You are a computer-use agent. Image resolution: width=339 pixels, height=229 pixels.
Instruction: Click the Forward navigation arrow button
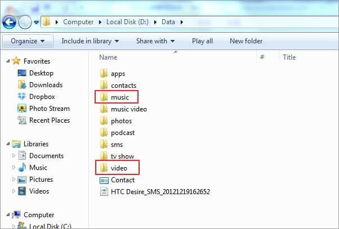pos(25,21)
